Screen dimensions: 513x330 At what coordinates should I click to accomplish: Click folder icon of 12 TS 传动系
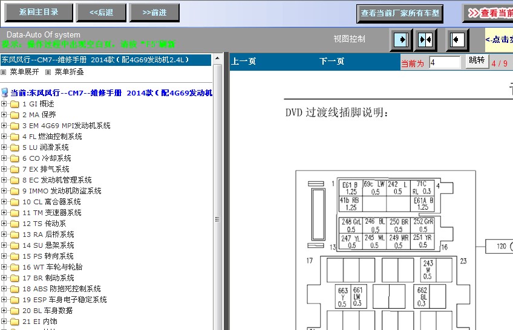tap(15, 224)
